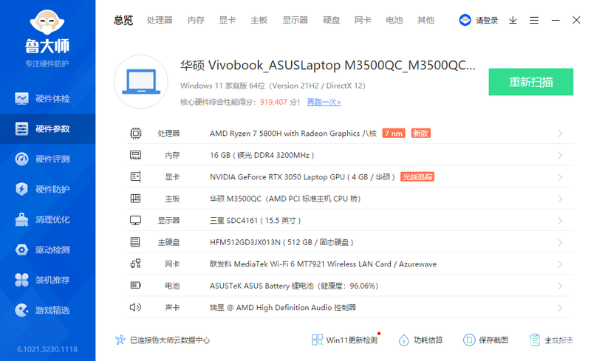591x361 pixels.
Task: Click version number 6.1021.3230.1118
Action: click(x=47, y=349)
